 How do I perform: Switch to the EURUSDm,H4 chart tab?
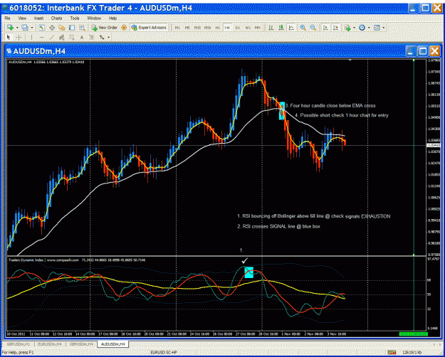(50, 344)
